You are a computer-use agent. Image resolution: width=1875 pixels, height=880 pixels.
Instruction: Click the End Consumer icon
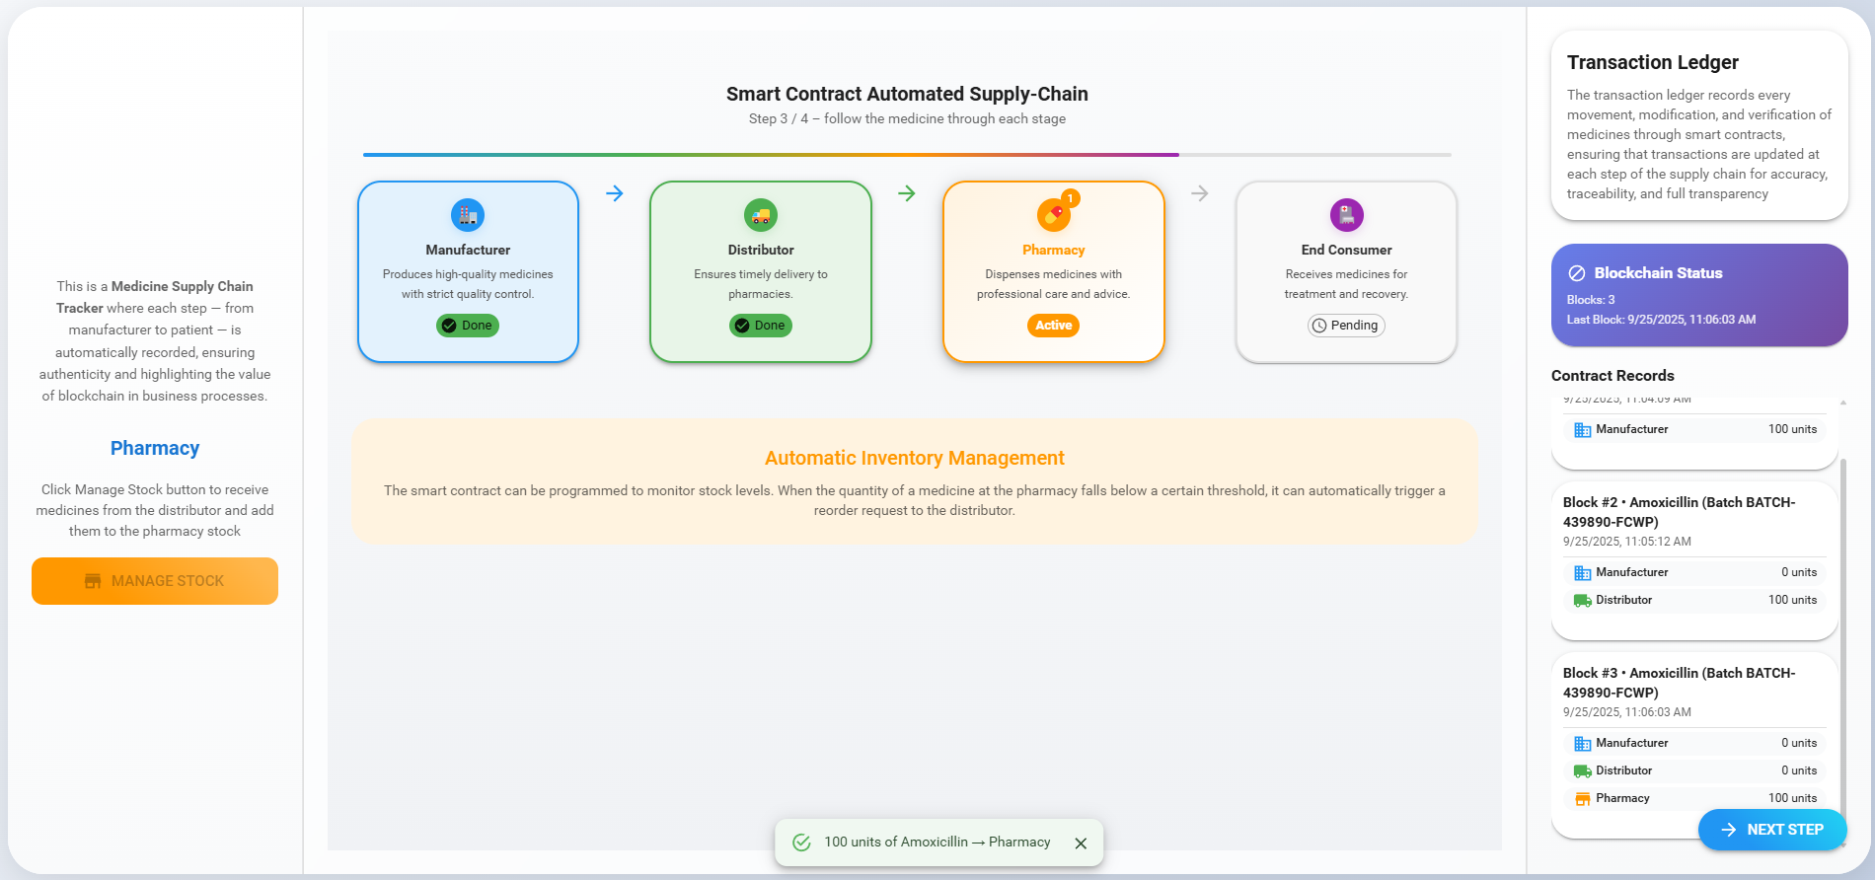1346,215
